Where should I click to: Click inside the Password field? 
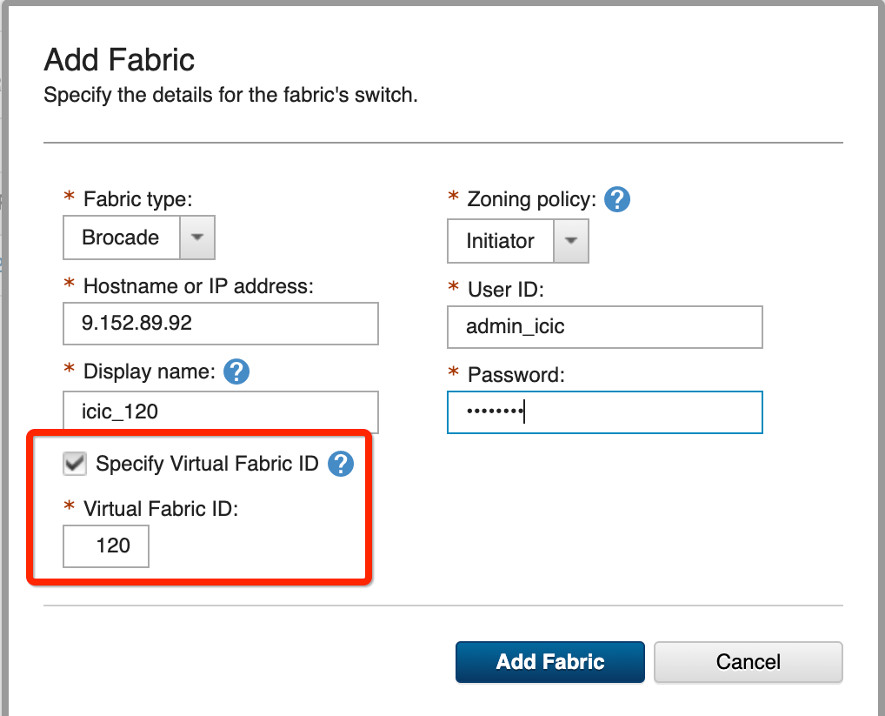point(604,412)
